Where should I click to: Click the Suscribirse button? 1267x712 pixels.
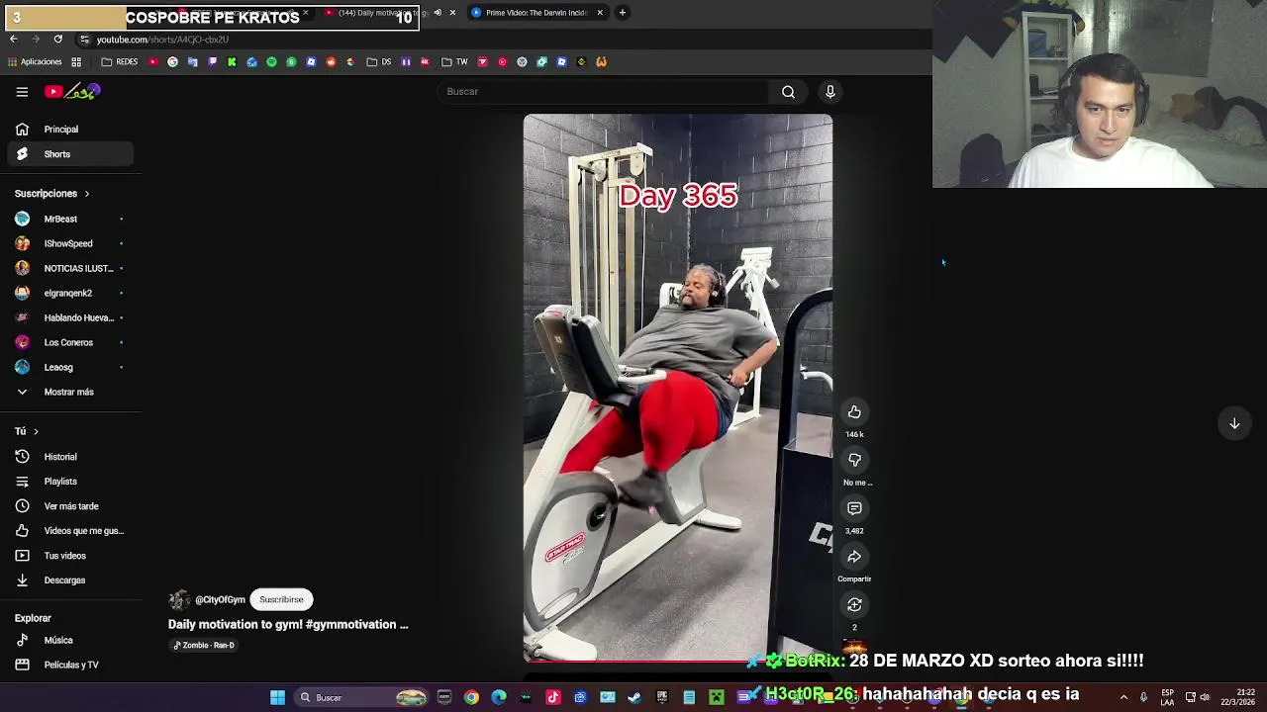(281, 599)
